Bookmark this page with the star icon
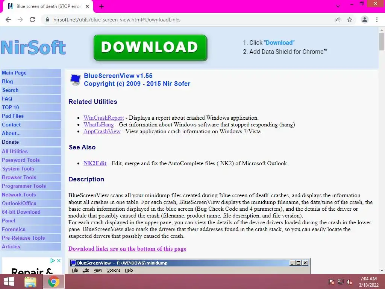 point(350,20)
